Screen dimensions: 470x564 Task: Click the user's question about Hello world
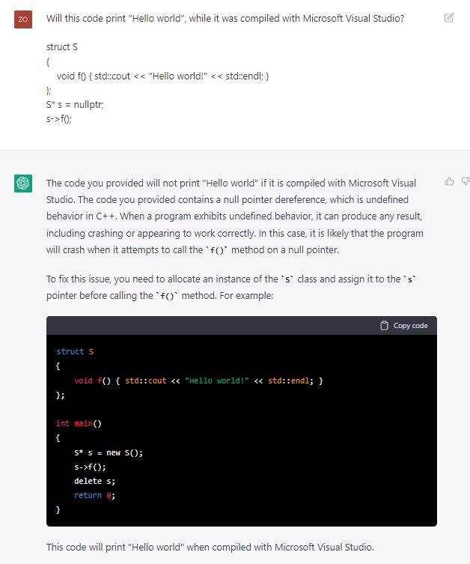click(x=225, y=18)
